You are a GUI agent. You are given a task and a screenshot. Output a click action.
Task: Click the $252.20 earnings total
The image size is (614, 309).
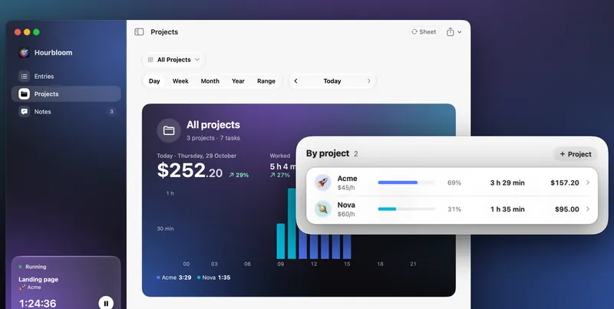190,171
